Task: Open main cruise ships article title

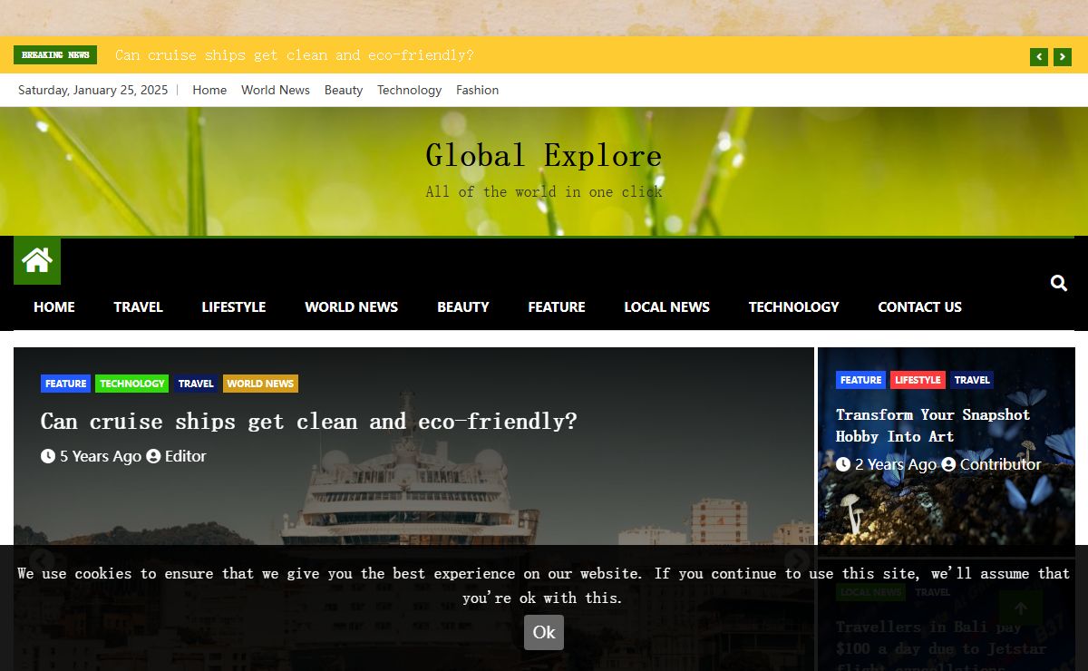Action: pyautogui.click(x=309, y=422)
